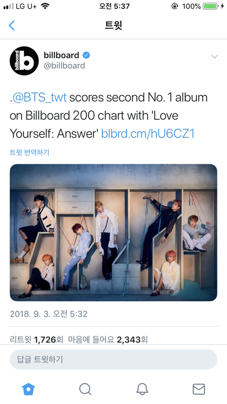The width and height of the screenshot is (227, 404).
Task: Tap the back arrow in header
Action: coord(12,26)
